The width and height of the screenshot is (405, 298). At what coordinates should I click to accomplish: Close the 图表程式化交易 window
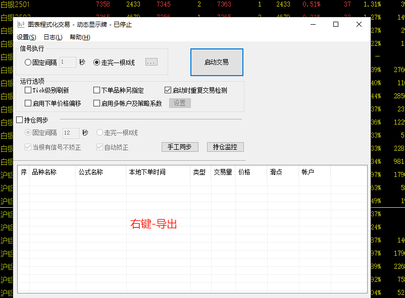point(359,25)
